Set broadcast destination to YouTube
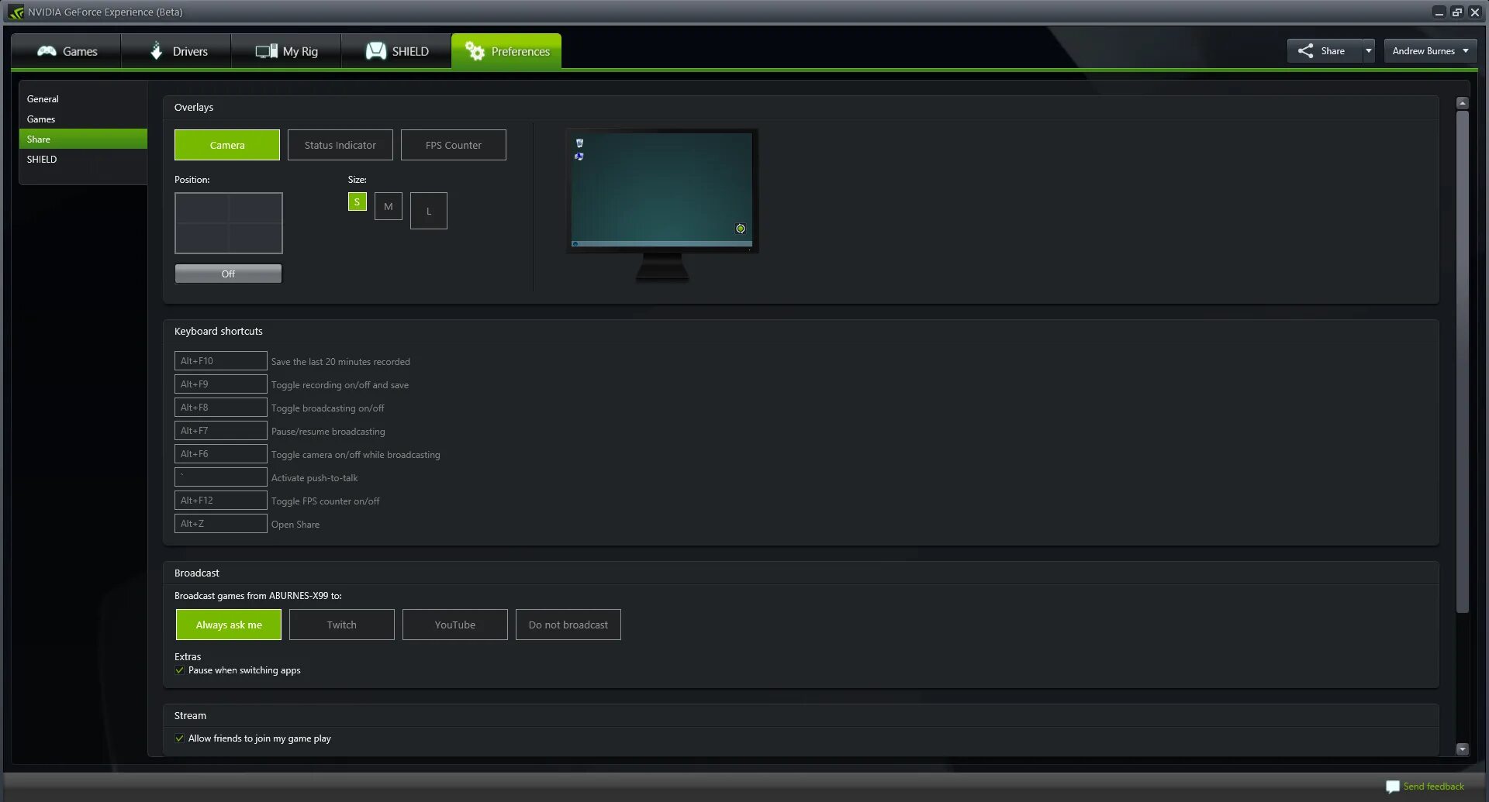This screenshot has width=1489, height=802. (x=455, y=625)
